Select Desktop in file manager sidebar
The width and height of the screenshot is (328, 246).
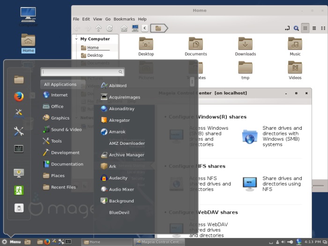(x=96, y=55)
